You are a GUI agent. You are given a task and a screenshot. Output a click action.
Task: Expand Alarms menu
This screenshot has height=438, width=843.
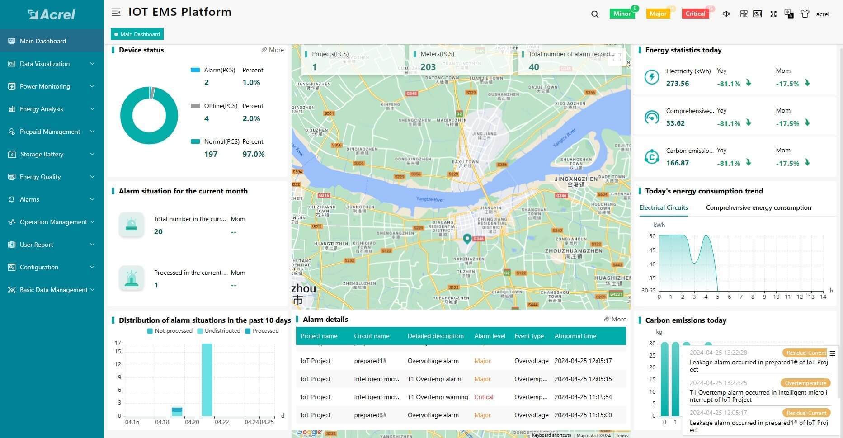coord(52,199)
